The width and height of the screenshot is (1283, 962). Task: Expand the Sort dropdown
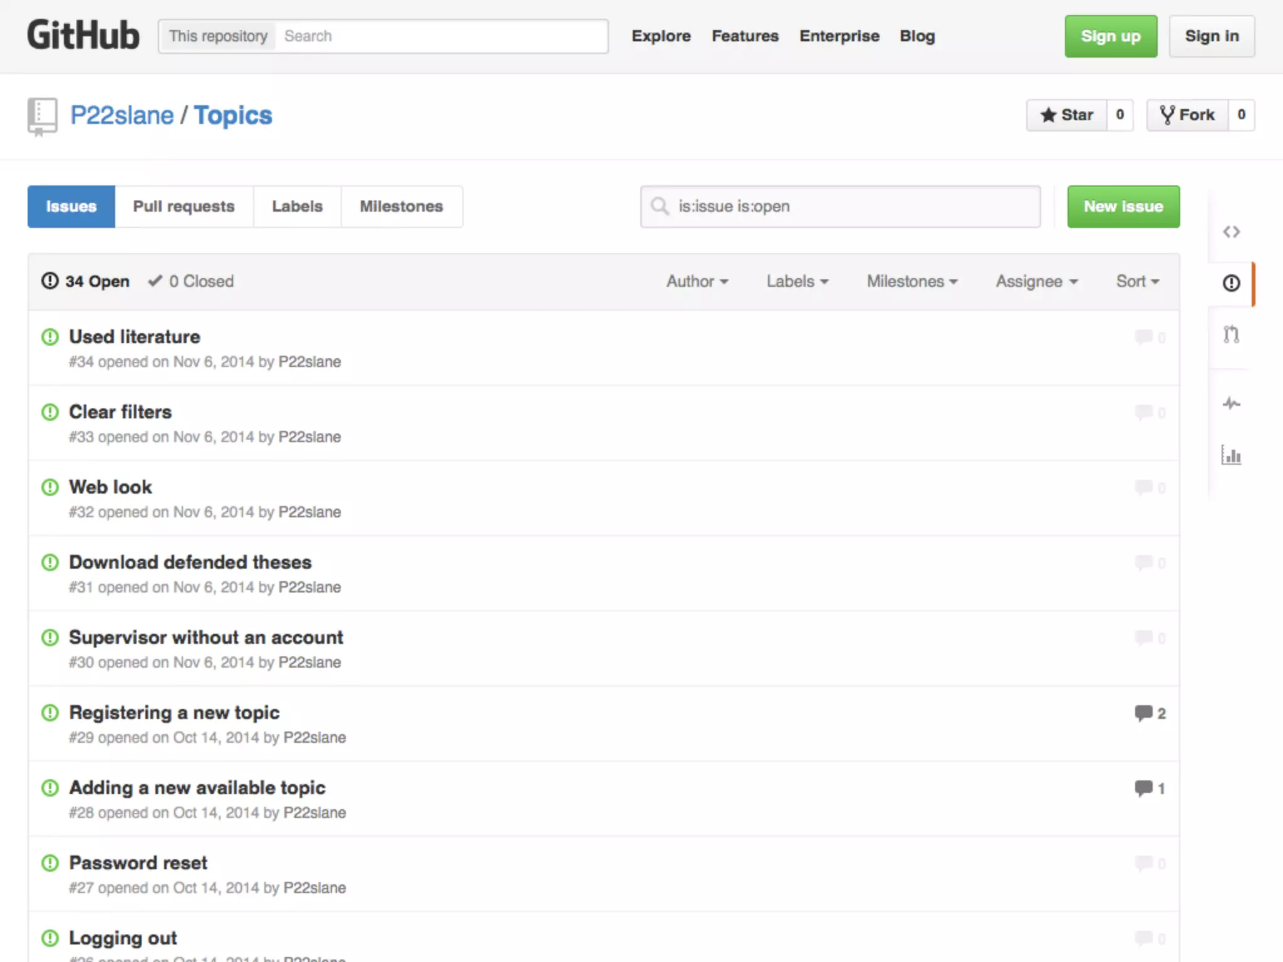1137,282
